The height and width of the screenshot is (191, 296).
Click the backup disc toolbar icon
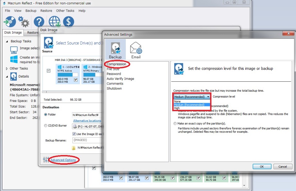click(x=9, y=22)
